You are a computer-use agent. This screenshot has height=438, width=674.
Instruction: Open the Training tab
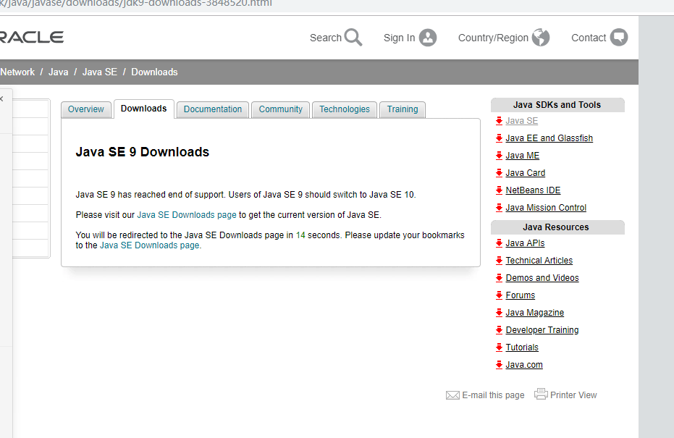(403, 109)
